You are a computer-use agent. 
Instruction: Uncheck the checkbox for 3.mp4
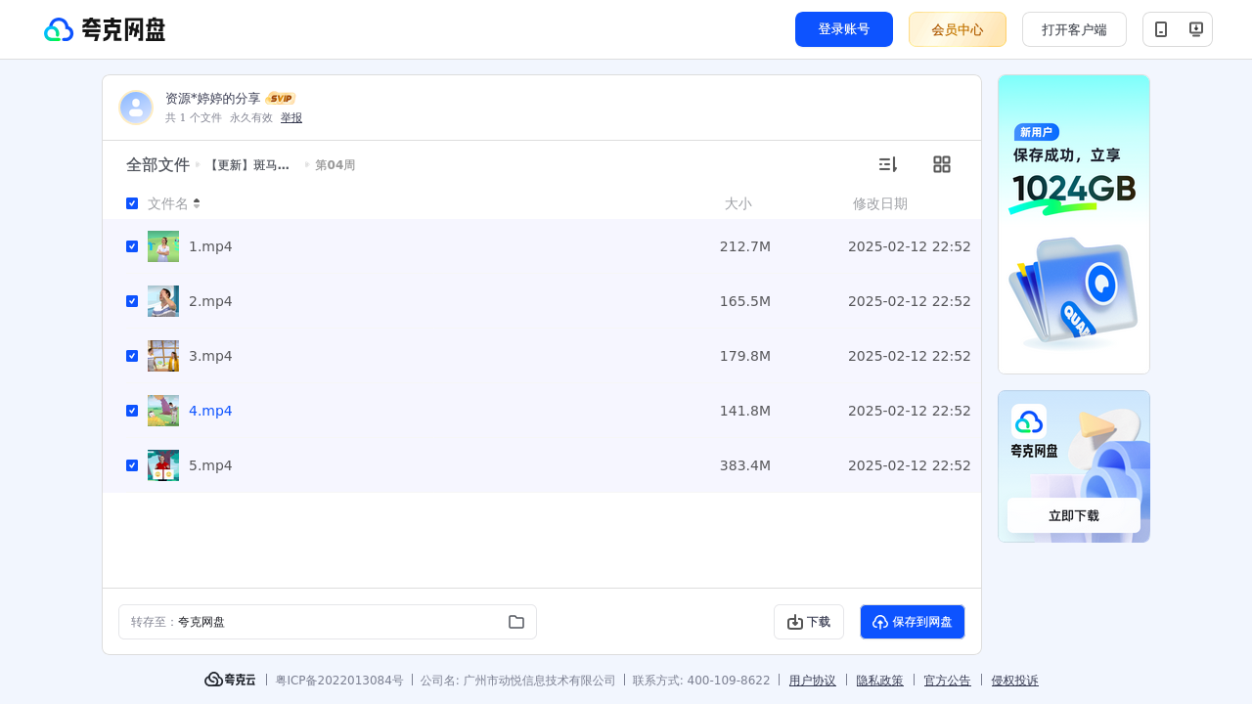[x=132, y=356]
